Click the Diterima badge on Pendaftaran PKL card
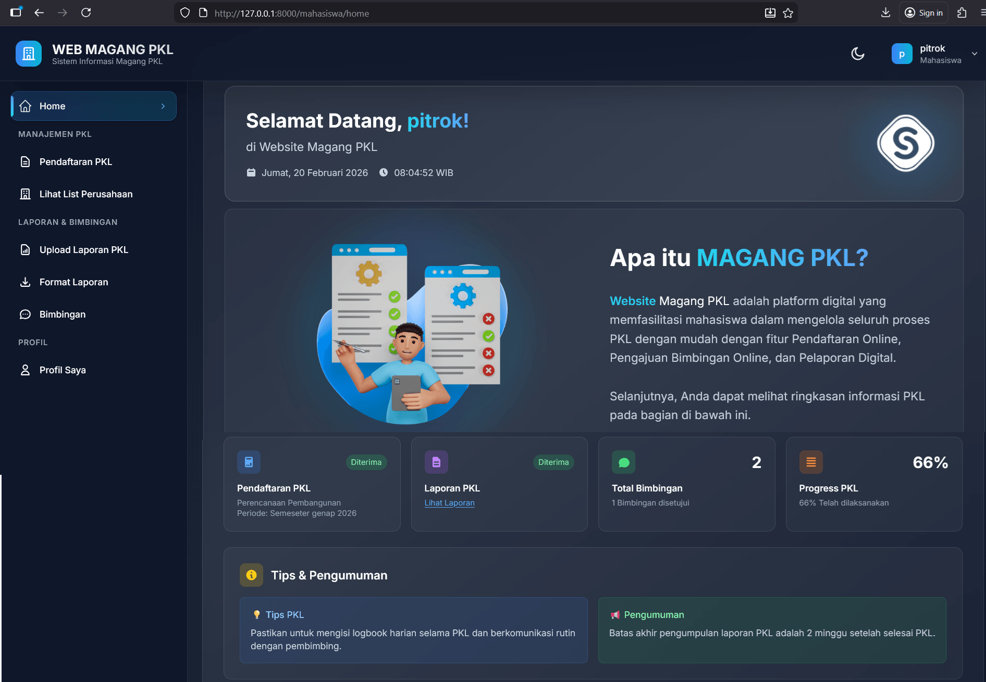 point(366,462)
